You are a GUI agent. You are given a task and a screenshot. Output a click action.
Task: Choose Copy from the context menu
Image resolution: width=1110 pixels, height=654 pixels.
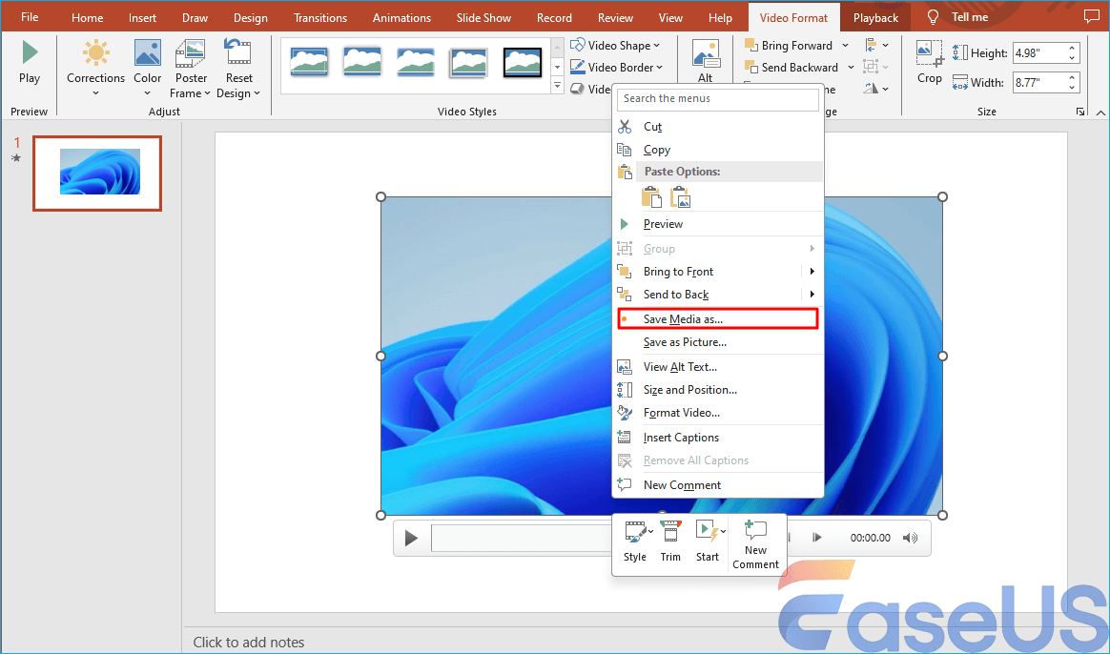(718, 150)
